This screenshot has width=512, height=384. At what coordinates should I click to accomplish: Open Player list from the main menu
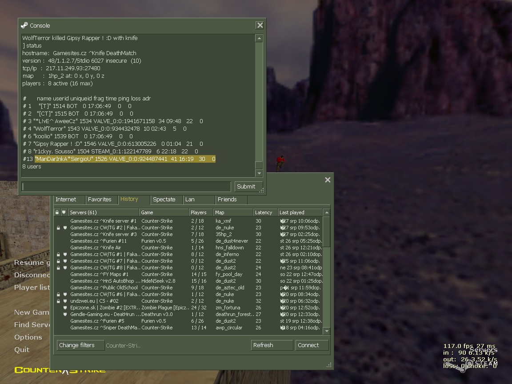tap(32, 288)
